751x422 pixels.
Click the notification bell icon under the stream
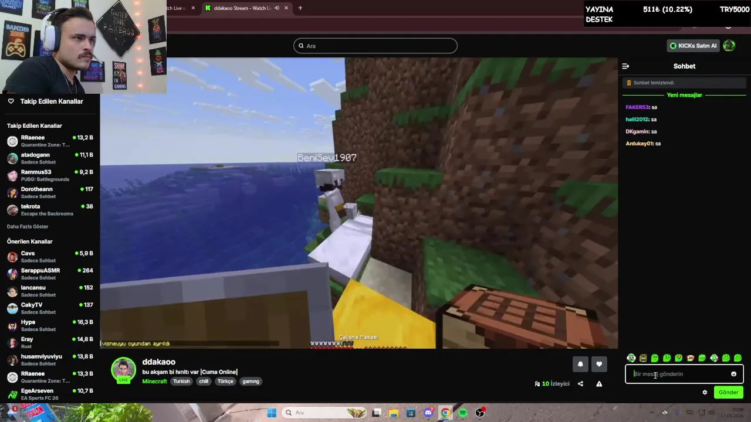tap(580, 364)
